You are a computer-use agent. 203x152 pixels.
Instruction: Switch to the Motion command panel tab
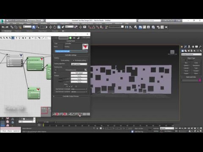coord(193,47)
